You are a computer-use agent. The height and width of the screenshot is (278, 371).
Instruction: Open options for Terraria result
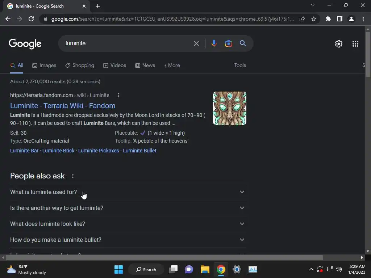pos(118,95)
